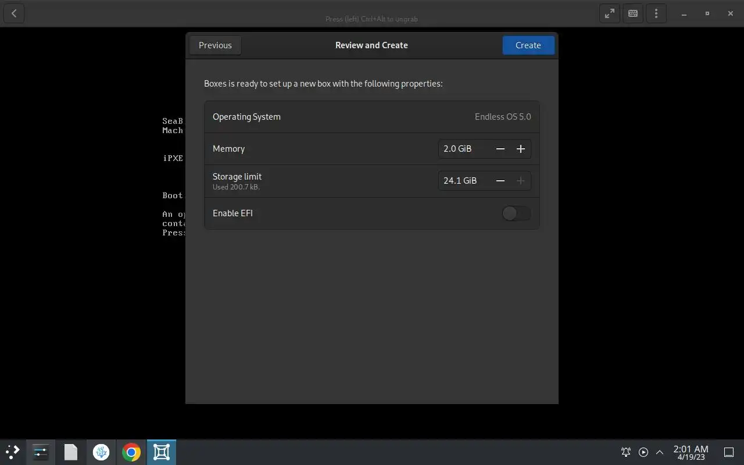Select the Endless OS 5.0 text
Viewport: 744px width, 465px height.
pos(503,117)
